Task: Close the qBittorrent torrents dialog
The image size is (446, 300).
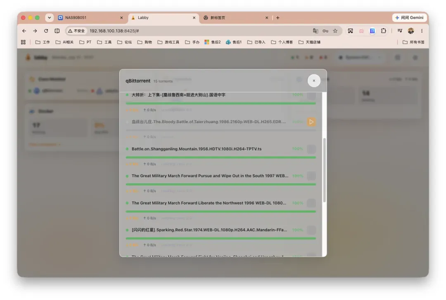Action: tap(314, 81)
